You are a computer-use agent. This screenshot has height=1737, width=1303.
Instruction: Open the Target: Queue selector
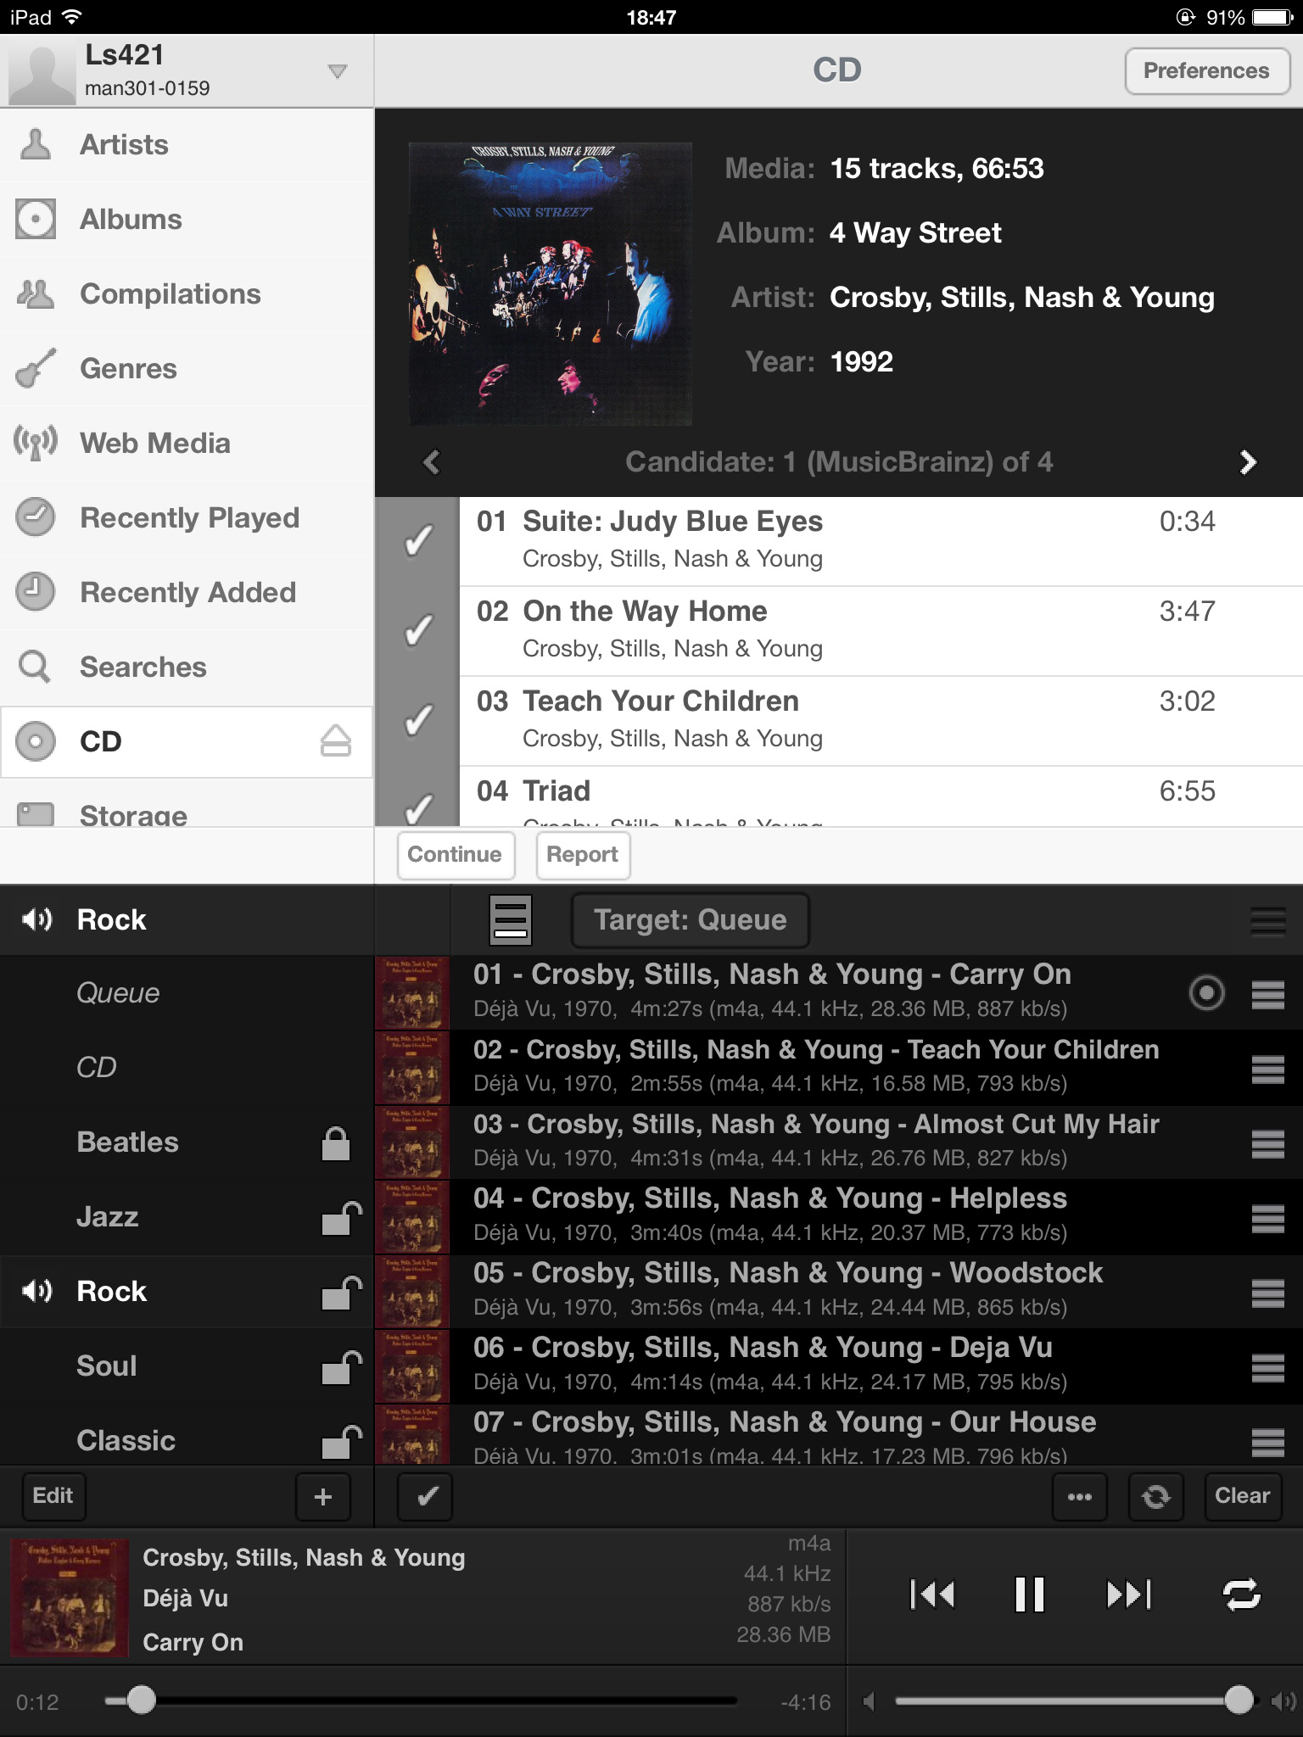[x=691, y=920]
